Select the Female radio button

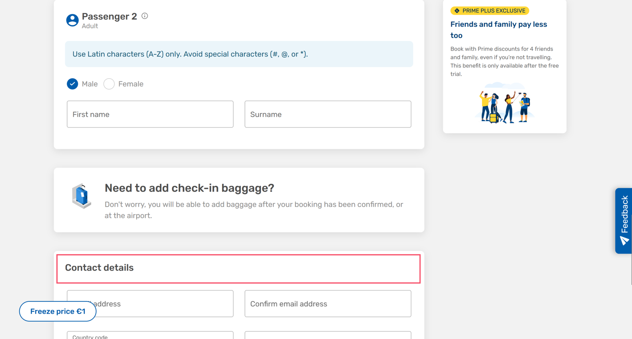tap(109, 84)
